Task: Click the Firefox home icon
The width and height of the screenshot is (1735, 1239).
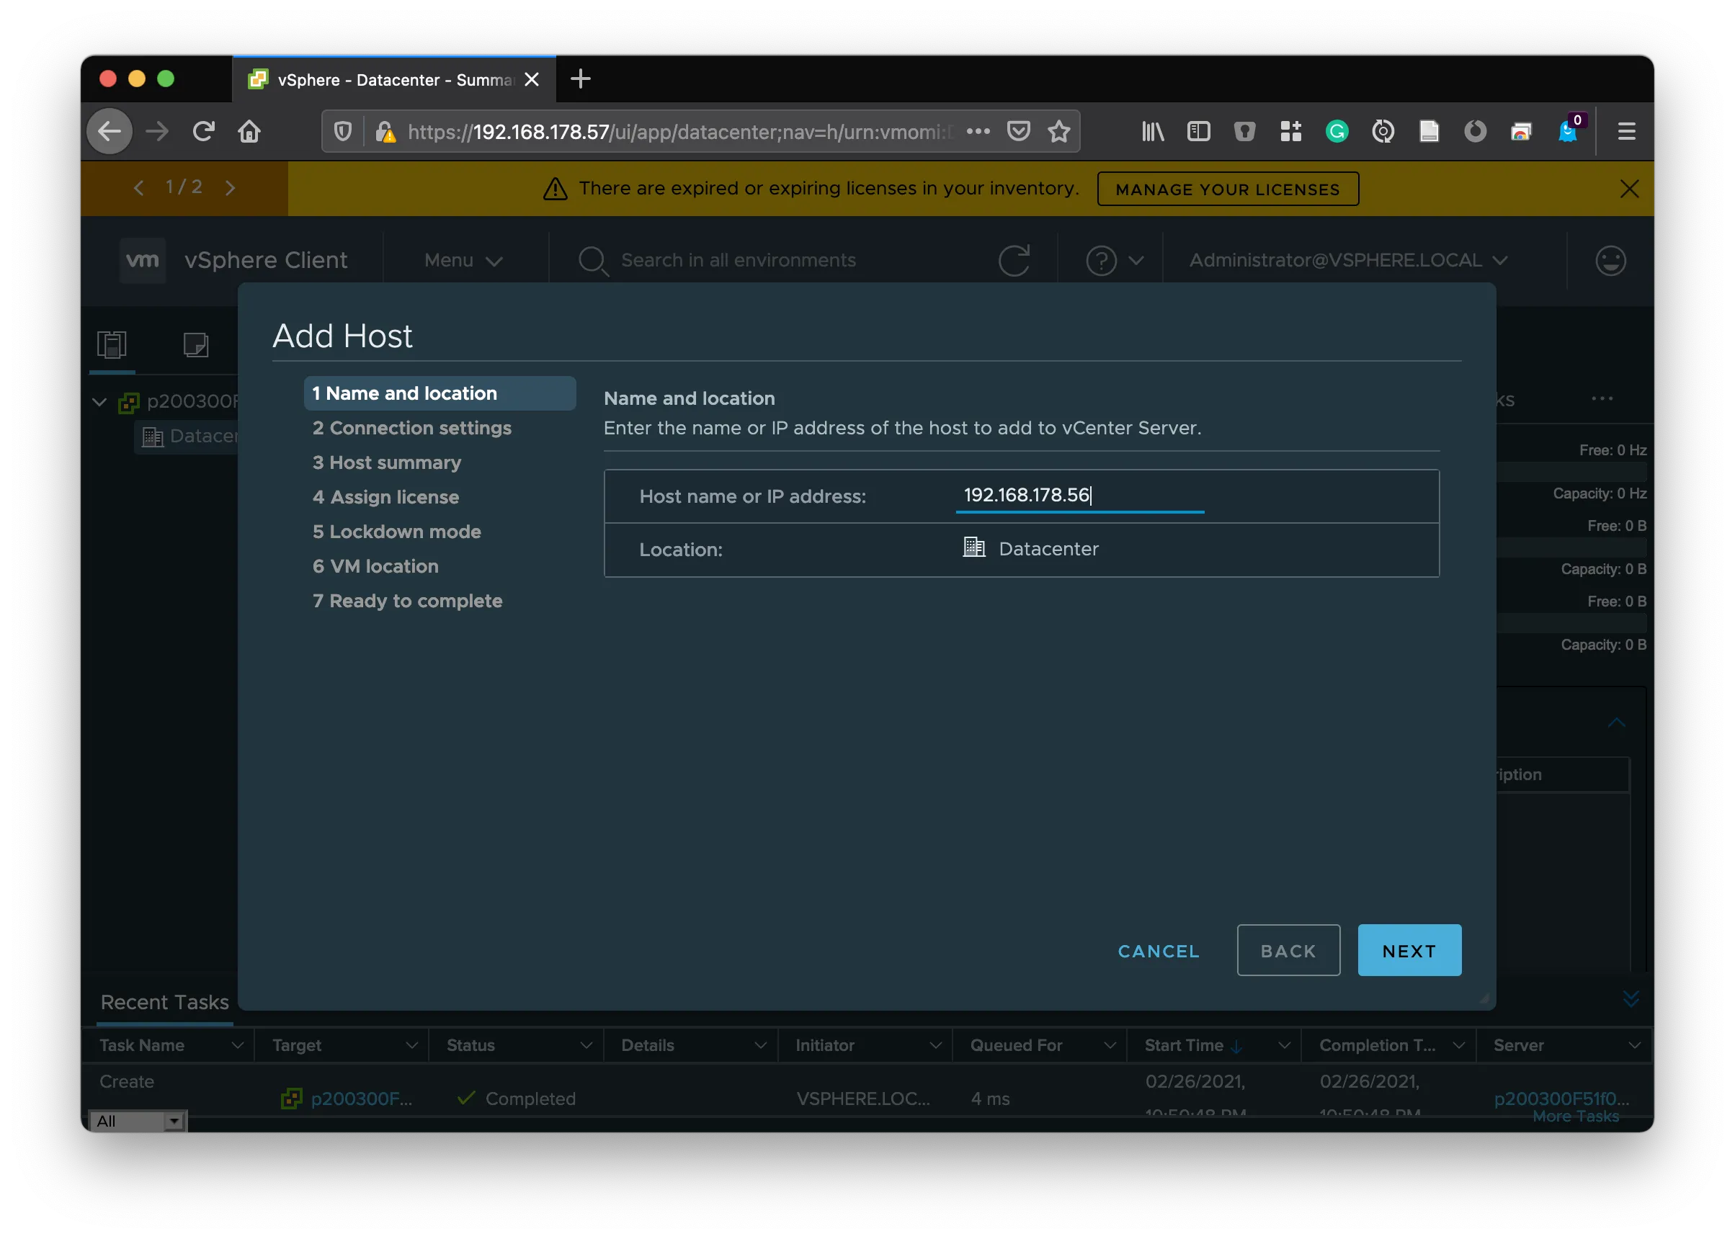Action: [249, 131]
